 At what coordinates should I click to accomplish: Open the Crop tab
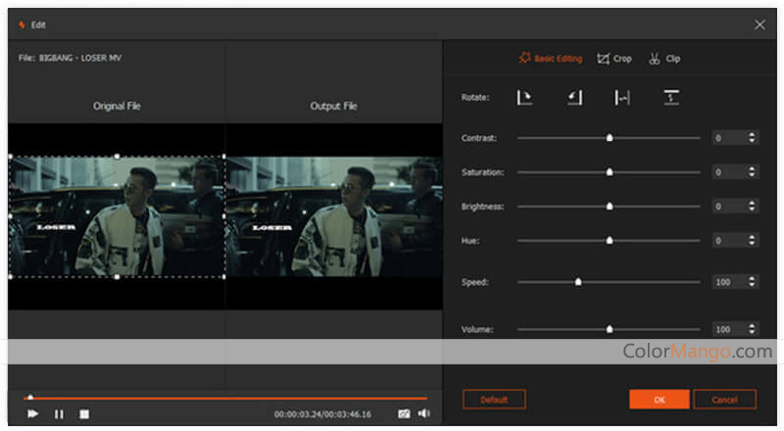coord(614,59)
